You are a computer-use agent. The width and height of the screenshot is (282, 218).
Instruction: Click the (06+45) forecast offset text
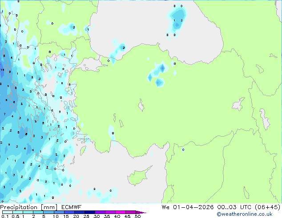tap(268, 207)
